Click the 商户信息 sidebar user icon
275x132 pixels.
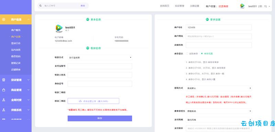[x=4, y=20]
